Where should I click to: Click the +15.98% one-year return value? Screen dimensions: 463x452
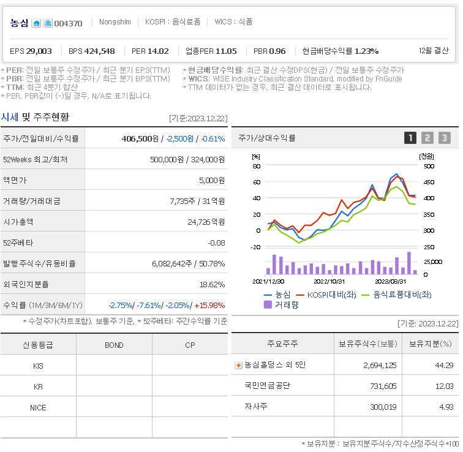click(x=209, y=305)
